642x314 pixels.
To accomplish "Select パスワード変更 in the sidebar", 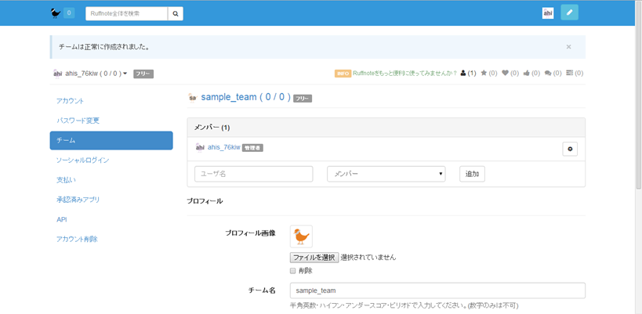I will coord(78,121).
